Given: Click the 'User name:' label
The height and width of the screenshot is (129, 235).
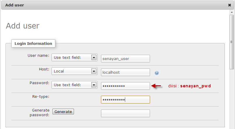Looking at the screenshot, I should click(x=38, y=55).
